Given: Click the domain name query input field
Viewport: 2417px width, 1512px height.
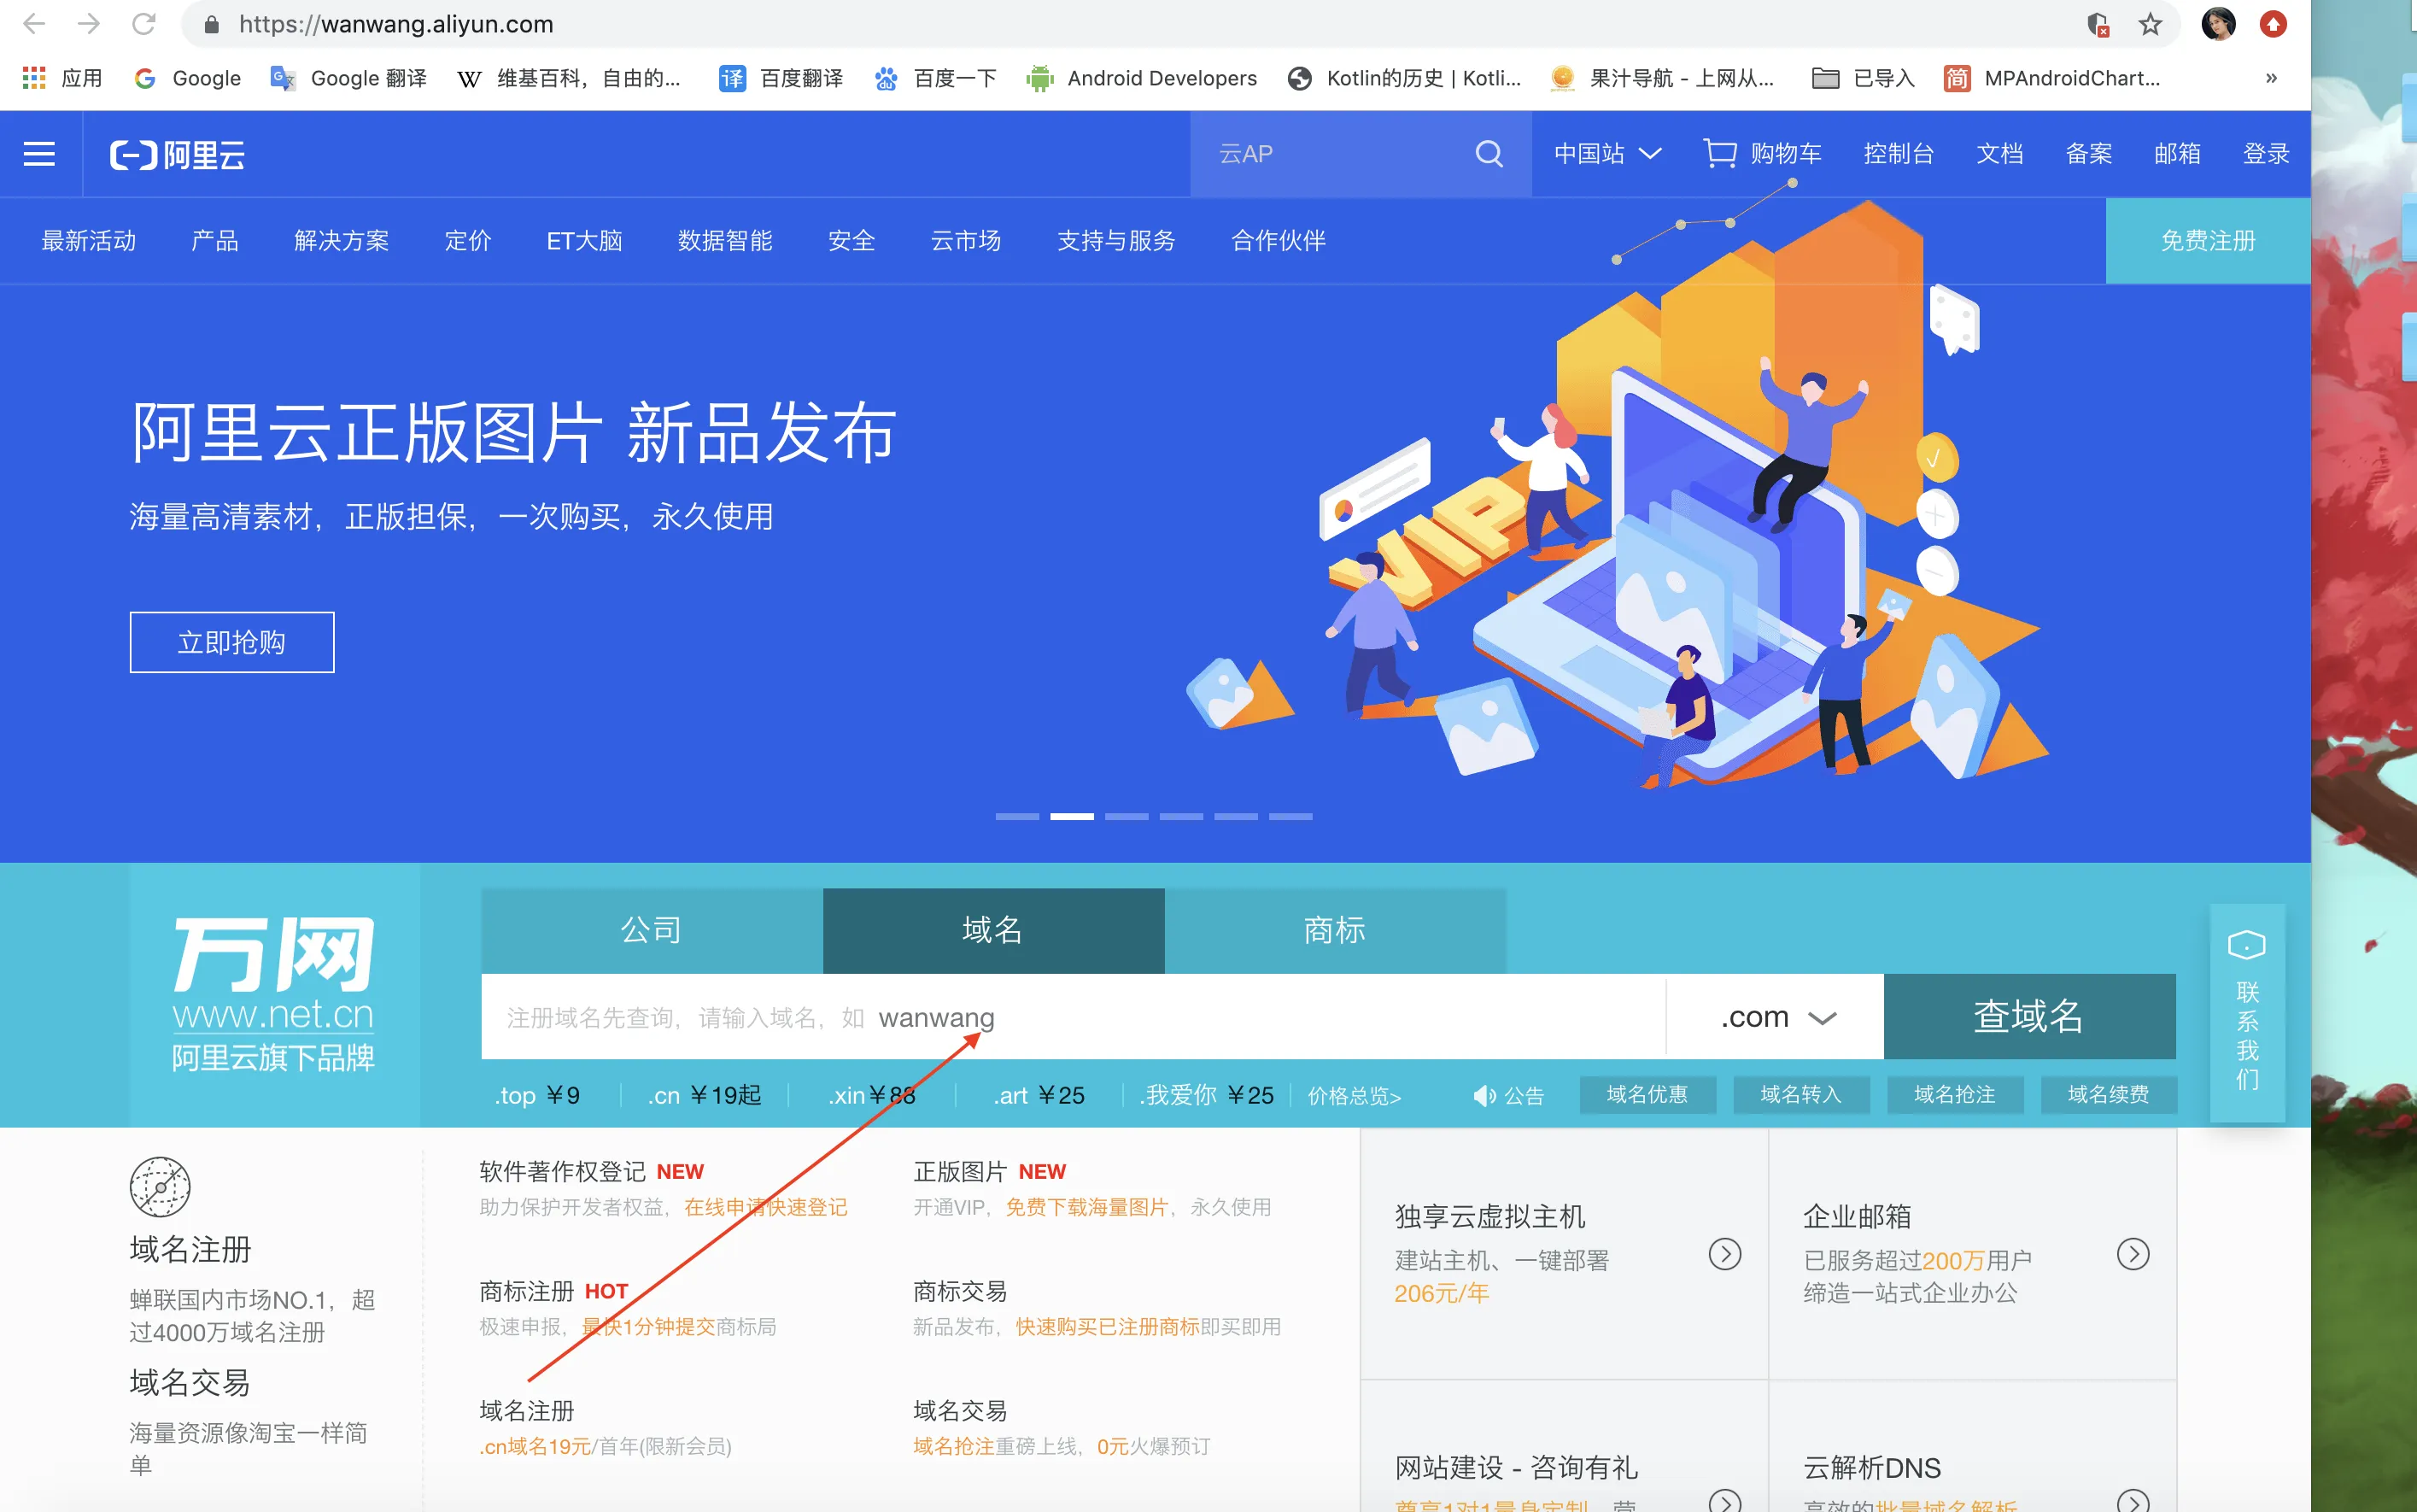Looking at the screenshot, I should tap(1074, 1017).
